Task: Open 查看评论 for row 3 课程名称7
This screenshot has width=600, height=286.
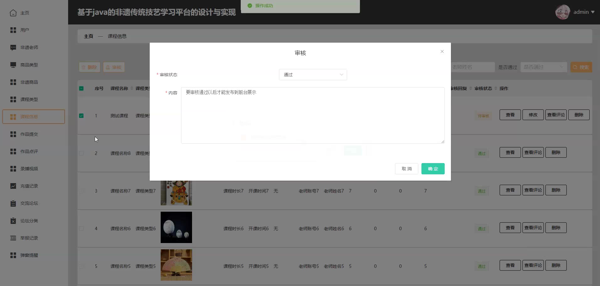Action: click(533, 190)
